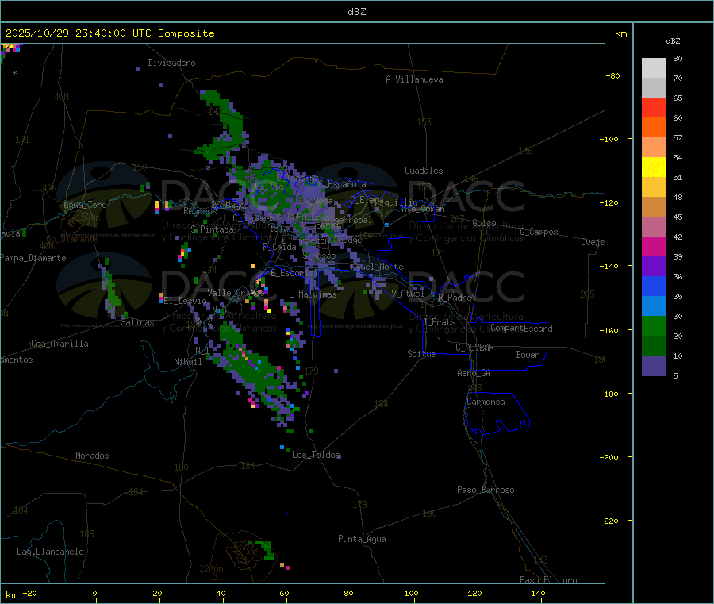
Task: Click the -200 km axis tick label
Action: pos(608,457)
